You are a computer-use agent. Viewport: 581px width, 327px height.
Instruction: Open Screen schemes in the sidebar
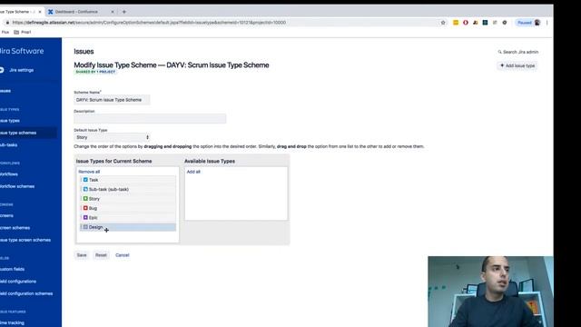click(15, 228)
